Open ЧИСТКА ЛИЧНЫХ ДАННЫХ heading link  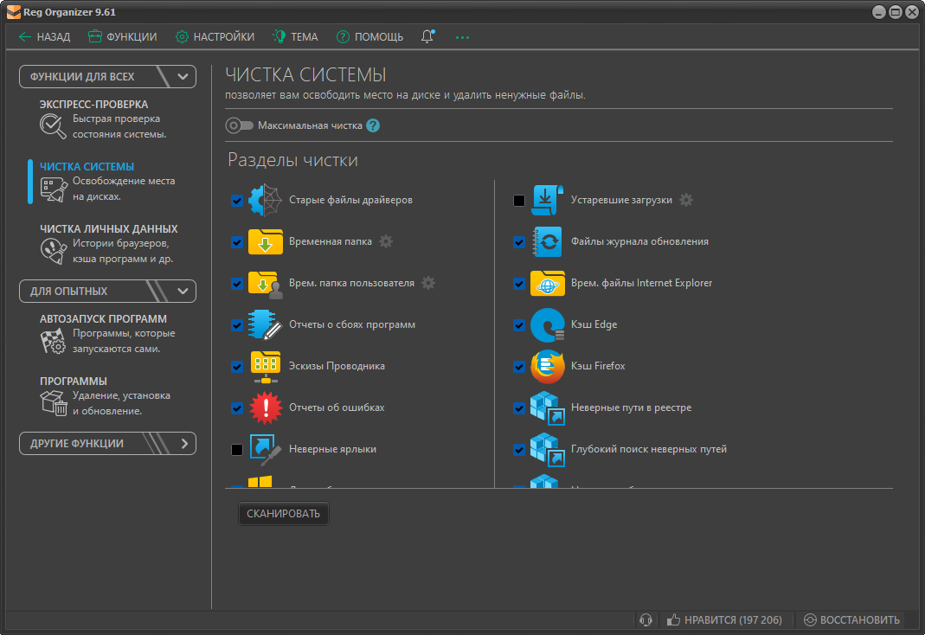(x=108, y=228)
